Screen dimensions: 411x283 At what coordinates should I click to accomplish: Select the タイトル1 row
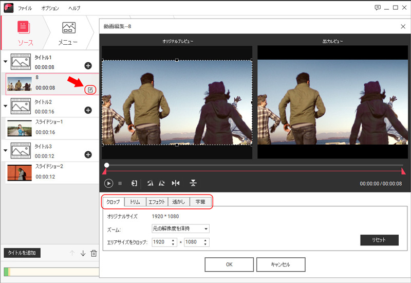point(50,62)
